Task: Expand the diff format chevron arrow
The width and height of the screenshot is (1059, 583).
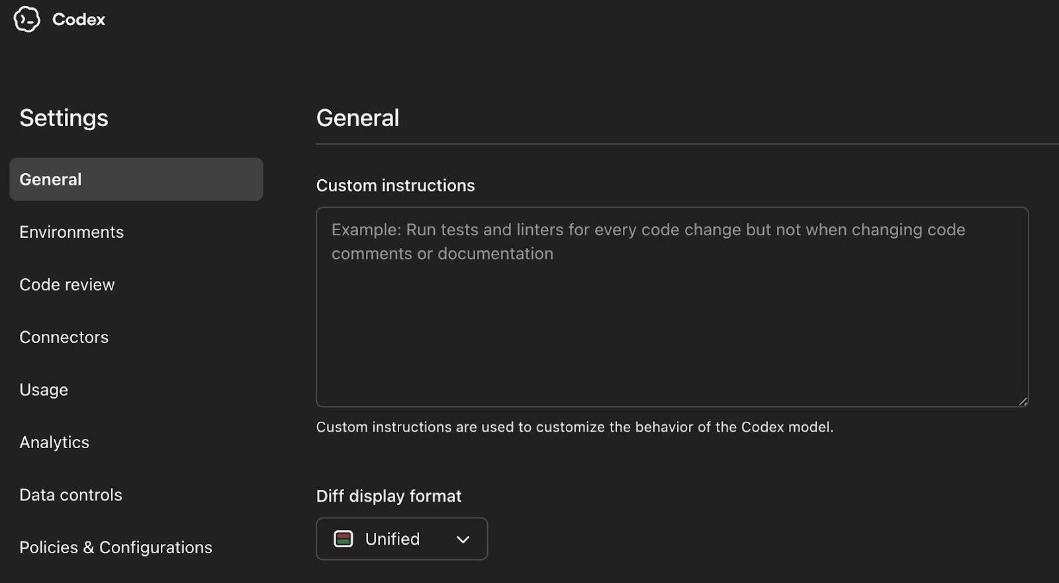Action: (463, 539)
